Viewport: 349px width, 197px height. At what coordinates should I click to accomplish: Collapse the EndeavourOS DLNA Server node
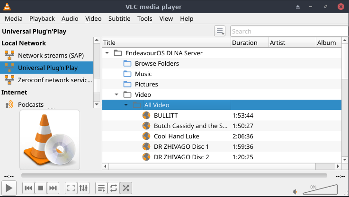tap(107, 53)
